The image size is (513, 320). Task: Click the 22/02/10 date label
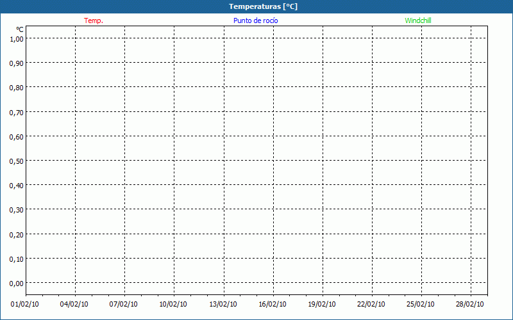point(371,305)
